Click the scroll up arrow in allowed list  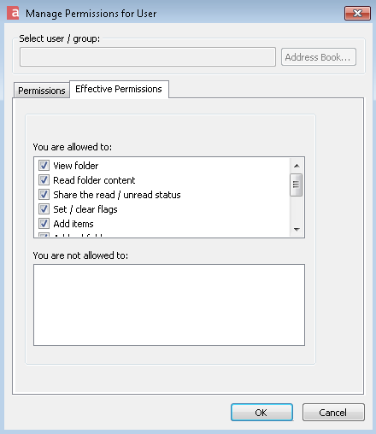[297, 166]
